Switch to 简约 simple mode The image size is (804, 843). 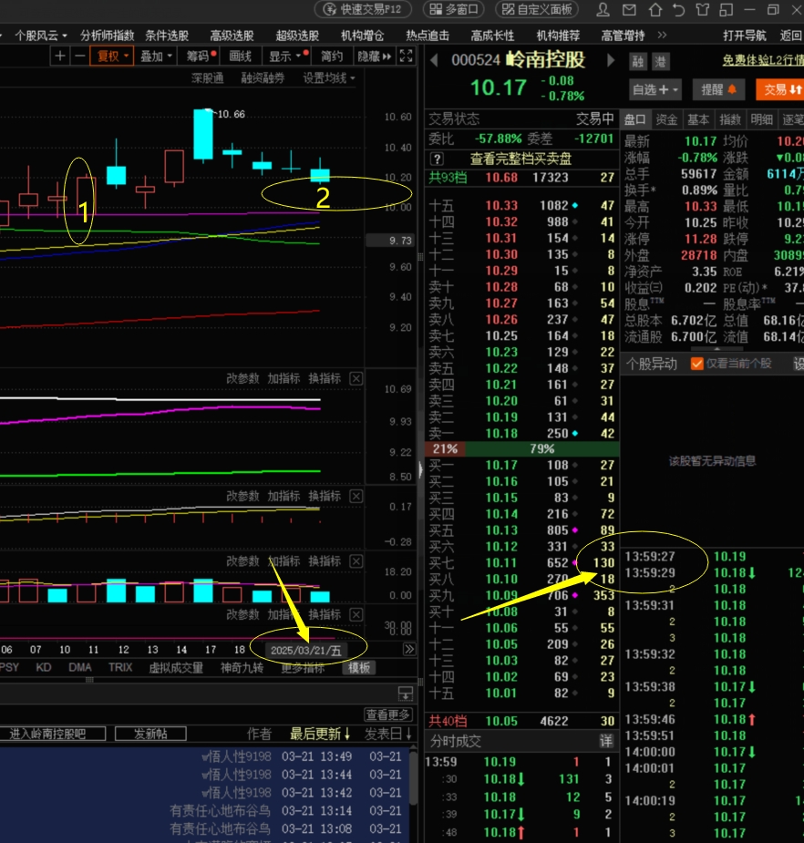(x=331, y=57)
